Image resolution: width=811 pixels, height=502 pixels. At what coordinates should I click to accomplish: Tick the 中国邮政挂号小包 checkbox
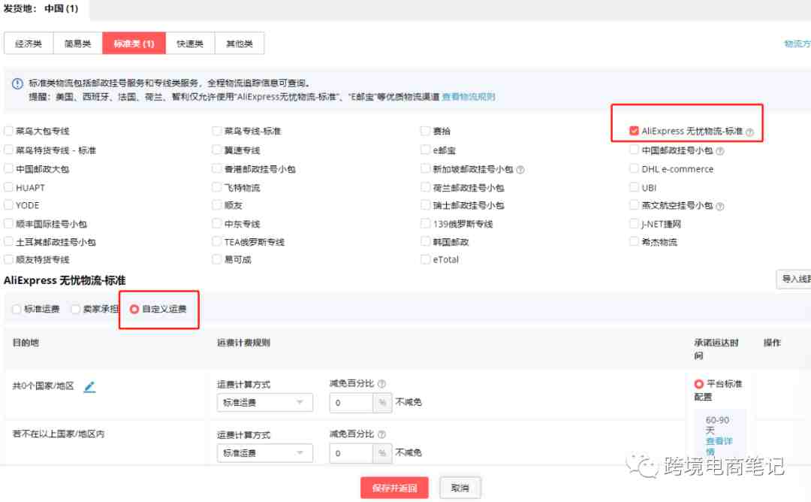pos(634,150)
